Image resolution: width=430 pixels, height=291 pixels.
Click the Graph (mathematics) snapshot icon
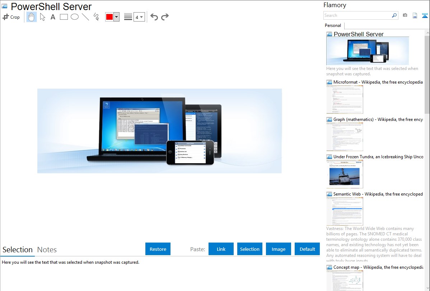pos(329,119)
